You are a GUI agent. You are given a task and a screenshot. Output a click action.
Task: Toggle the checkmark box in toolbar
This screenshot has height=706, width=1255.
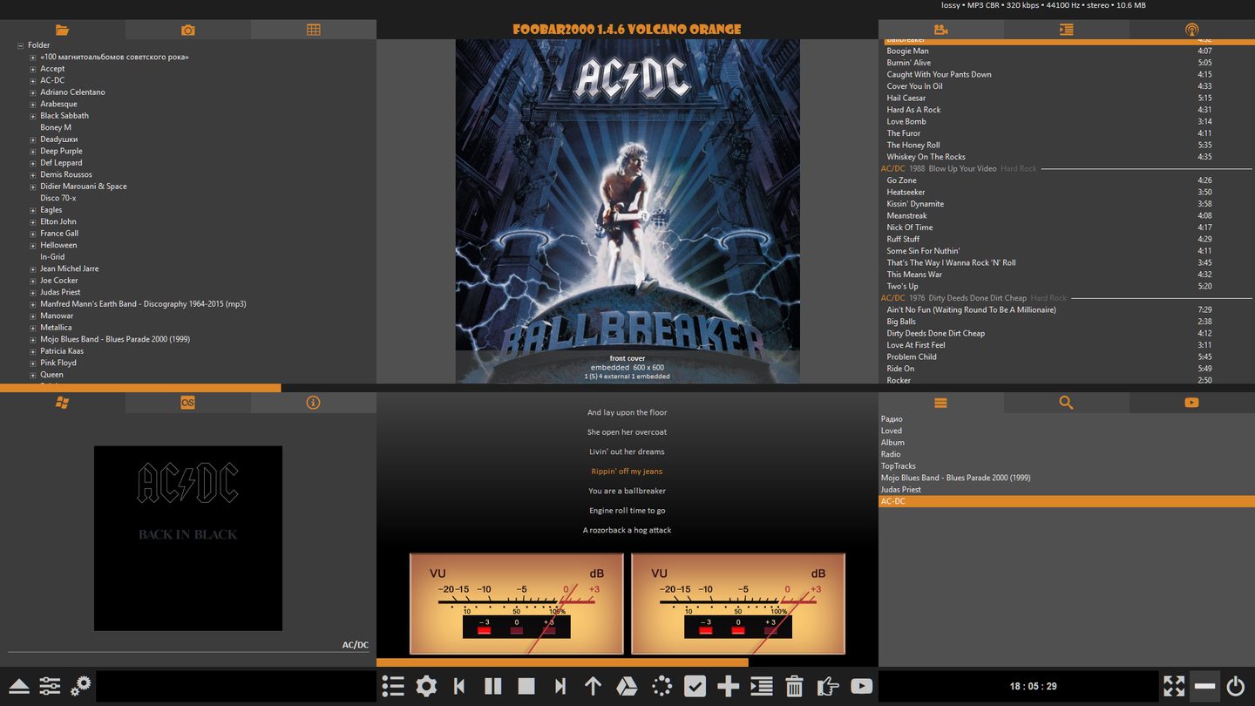(695, 686)
